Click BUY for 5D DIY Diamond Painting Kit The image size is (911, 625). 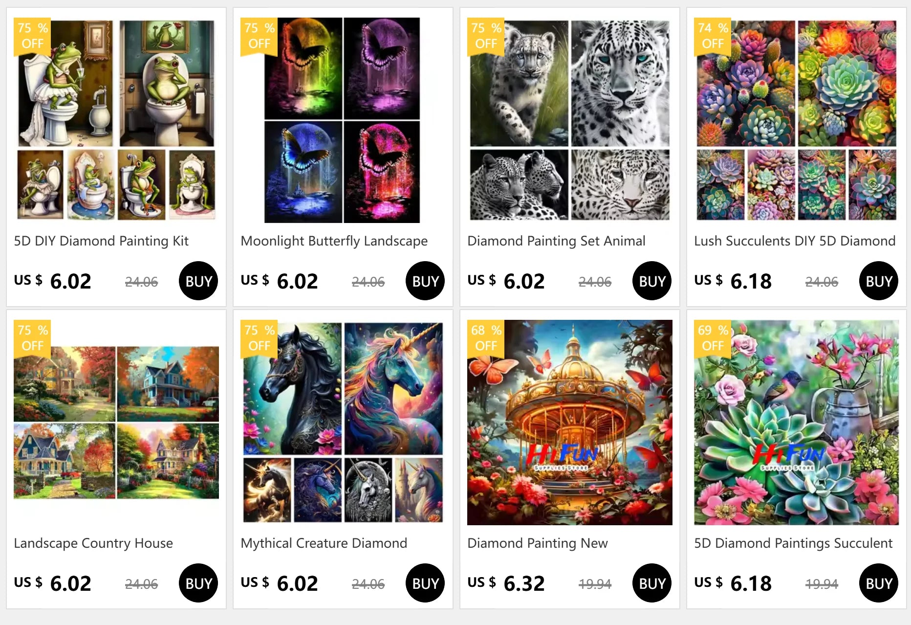(x=198, y=281)
